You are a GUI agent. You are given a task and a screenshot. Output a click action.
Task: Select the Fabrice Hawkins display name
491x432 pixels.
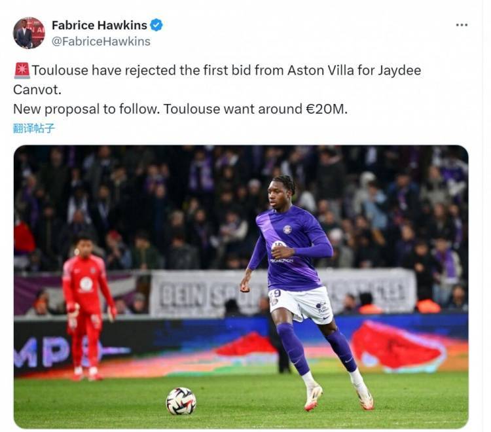pos(100,25)
